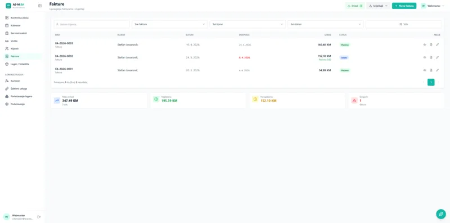Screen dimensions: 450x223
Task: Click invoice number FA-2026-0003
Action: [64, 43]
